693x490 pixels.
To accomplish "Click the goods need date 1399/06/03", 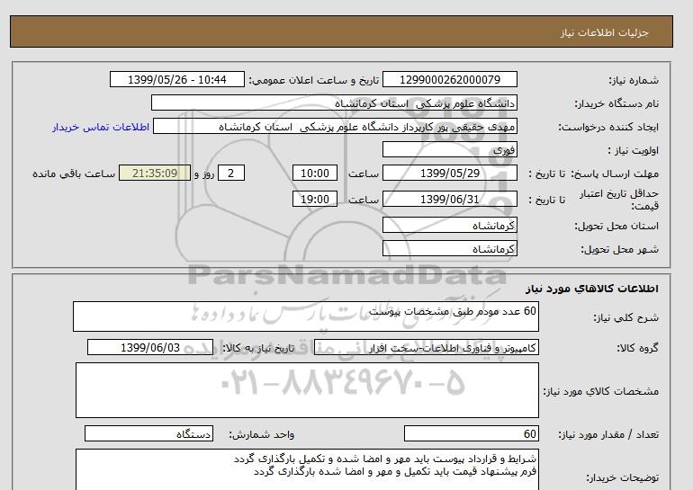I will (150, 347).
